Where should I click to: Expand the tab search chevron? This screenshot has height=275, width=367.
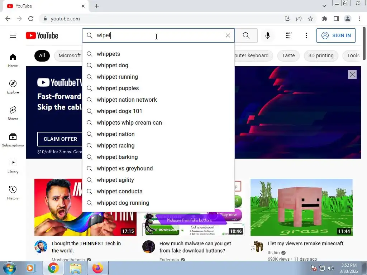pyautogui.click(x=324, y=6)
